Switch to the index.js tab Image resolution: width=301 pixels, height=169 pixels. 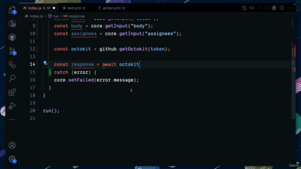(39, 8)
